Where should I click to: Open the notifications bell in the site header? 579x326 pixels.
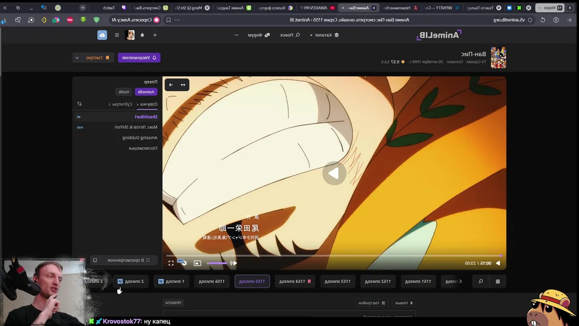pos(142,35)
